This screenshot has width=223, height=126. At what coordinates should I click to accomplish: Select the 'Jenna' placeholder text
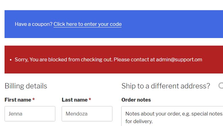click(15, 114)
